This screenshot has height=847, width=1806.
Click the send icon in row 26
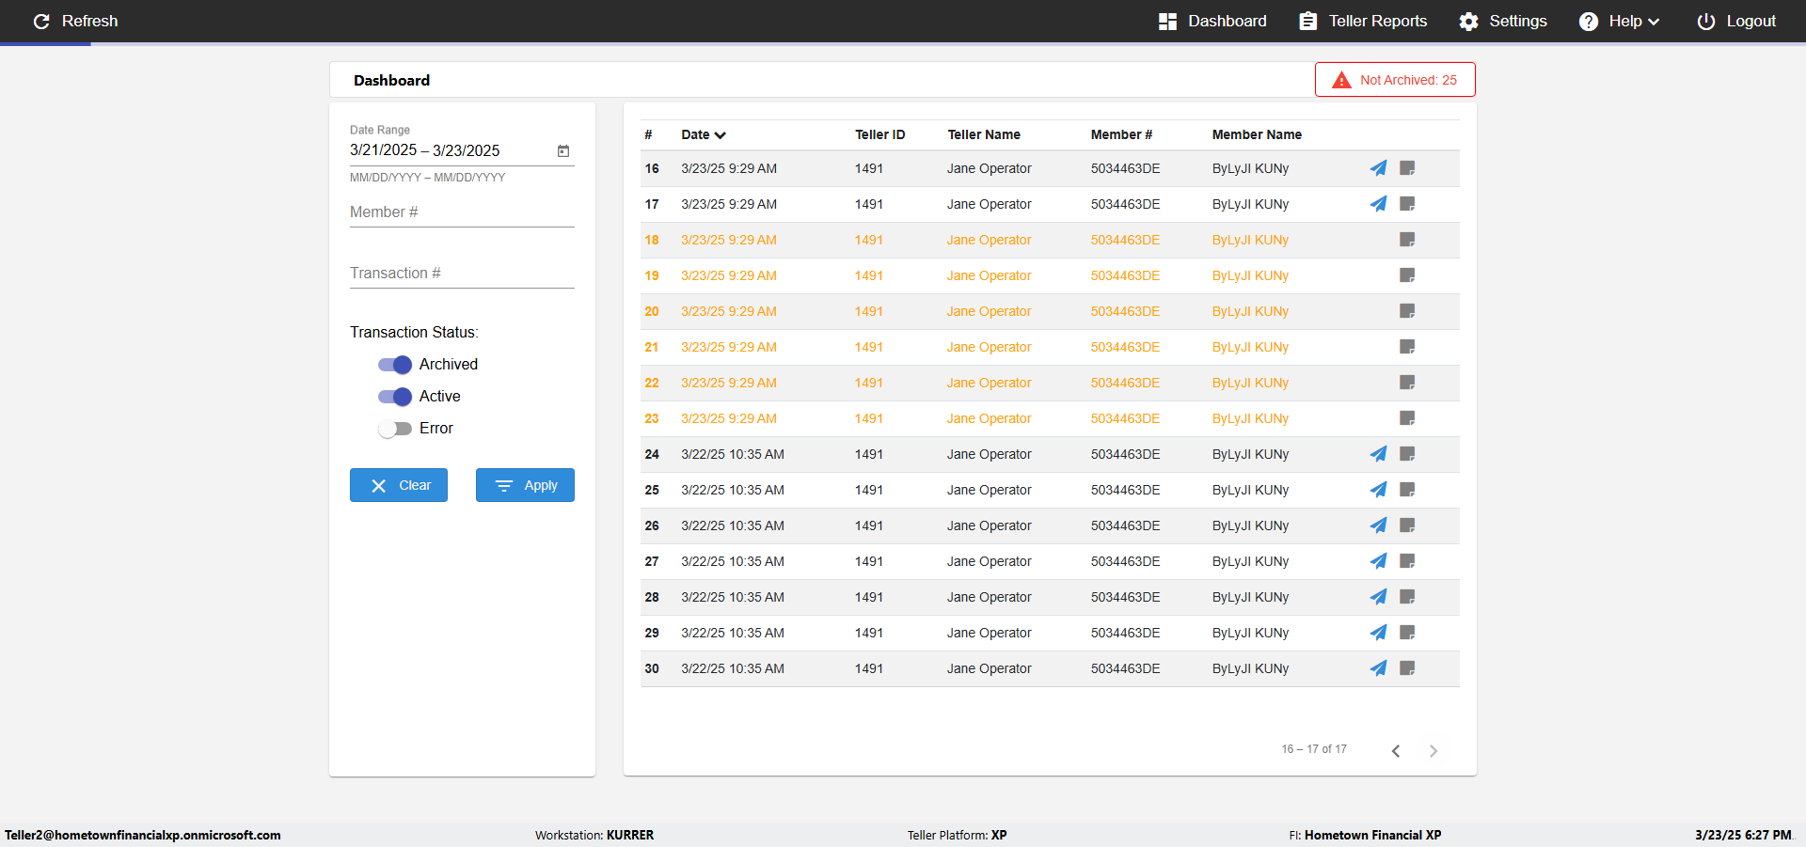[x=1378, y=525]
